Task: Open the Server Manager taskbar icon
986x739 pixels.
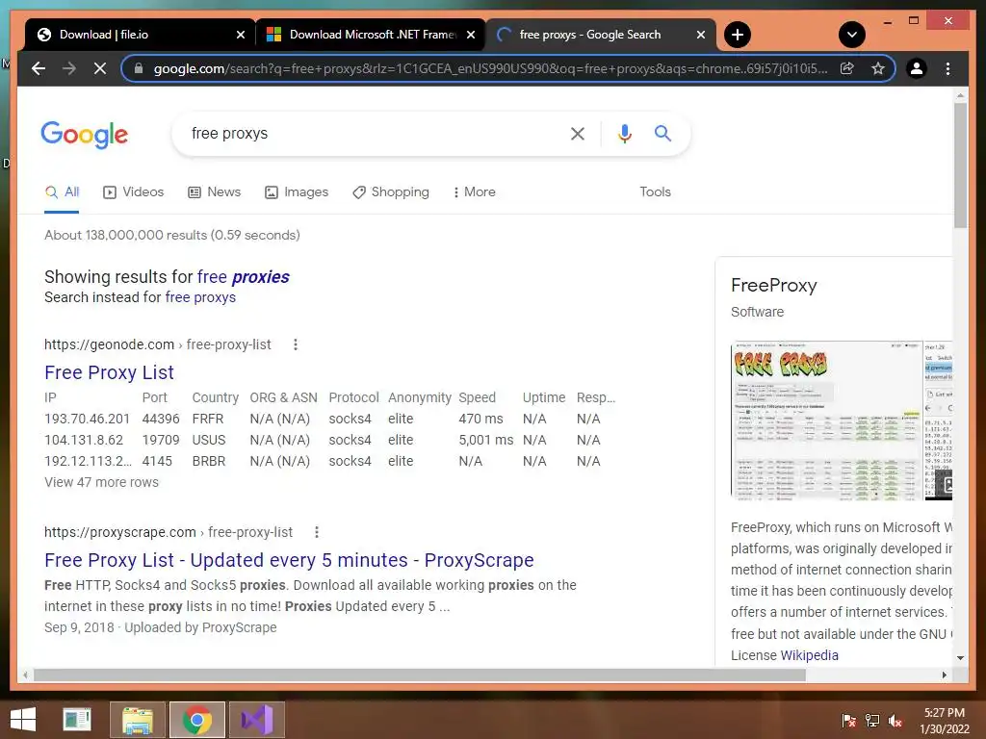Action: click(x=77, y=720)
